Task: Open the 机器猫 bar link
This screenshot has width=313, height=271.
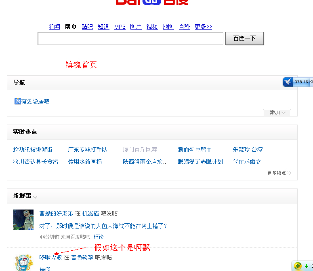Action: click(90, 214)
